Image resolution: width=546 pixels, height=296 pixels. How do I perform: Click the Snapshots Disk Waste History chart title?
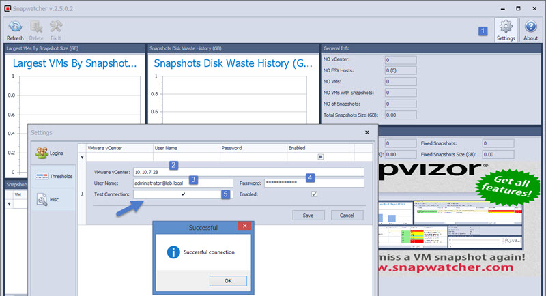click(x=233, y=63)
